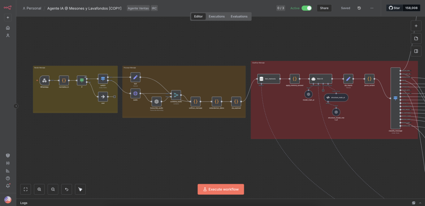This screenshot has height=206, width=425.
Task: Open the Evaluations tab
Action: click(239, 17)
